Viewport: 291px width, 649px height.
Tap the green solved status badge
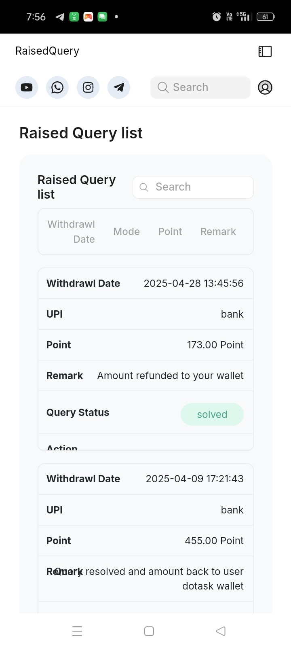coord(212,414)
